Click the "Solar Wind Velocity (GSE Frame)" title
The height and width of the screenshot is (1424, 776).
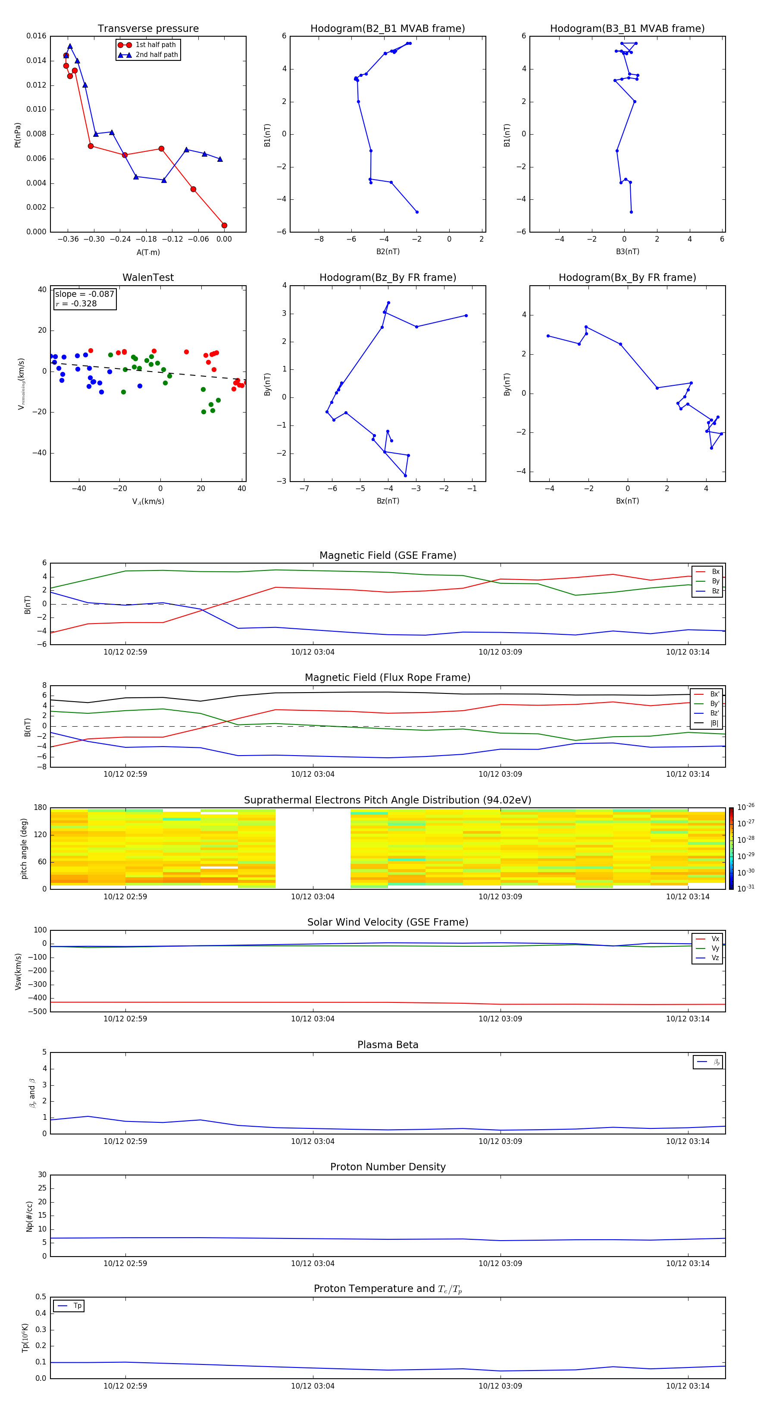(388, 922)
